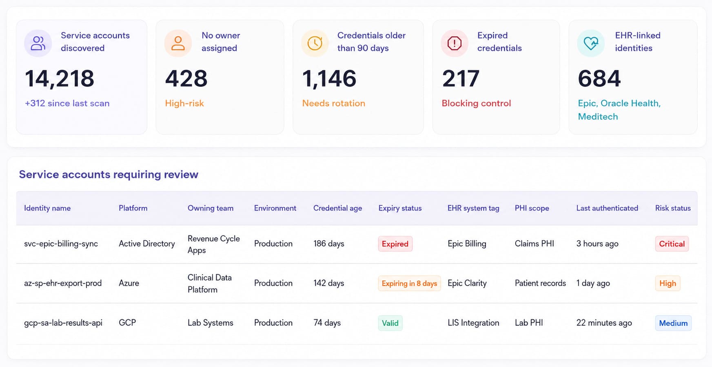Select the 428 no owner count

click(186, 78)
